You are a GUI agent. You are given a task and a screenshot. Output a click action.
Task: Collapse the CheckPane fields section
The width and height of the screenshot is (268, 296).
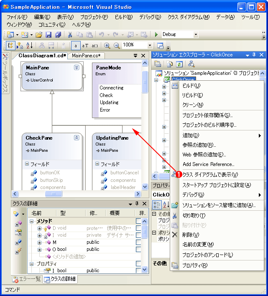pyautogui.click(x=27, y=164)
